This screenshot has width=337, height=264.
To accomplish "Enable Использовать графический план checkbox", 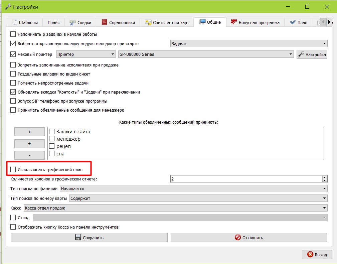I will [x=13, y=169].
